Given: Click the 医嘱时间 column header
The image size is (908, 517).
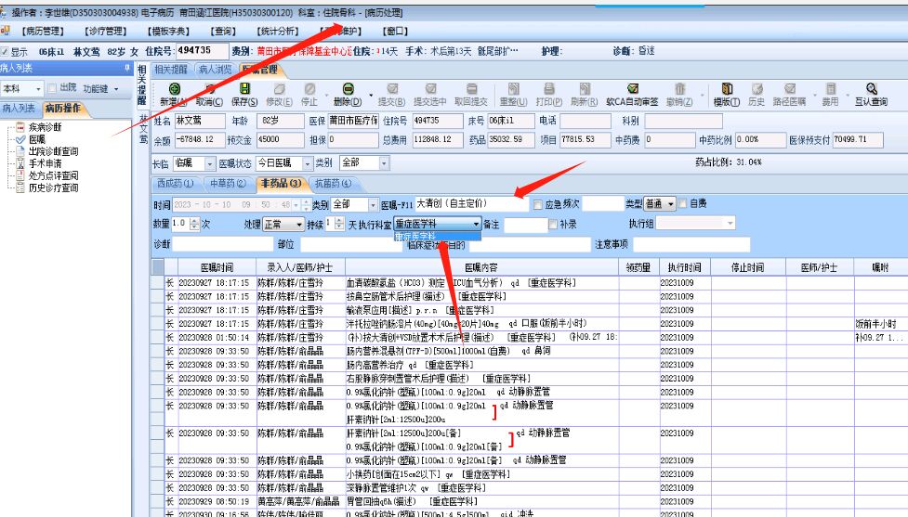Looking at the screenshot, I should [x=217, y=267].
